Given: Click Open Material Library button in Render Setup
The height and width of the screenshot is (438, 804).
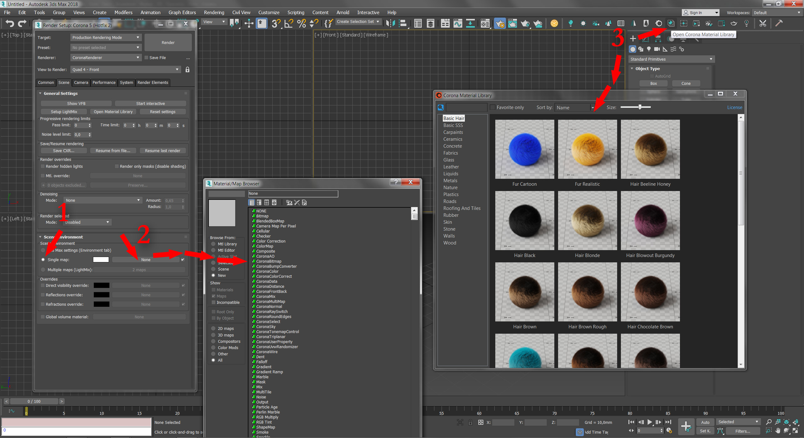Looking at the screenshot, I should [113, 112].
